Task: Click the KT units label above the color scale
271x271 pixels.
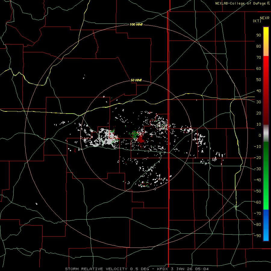Action: coord(257,21)
